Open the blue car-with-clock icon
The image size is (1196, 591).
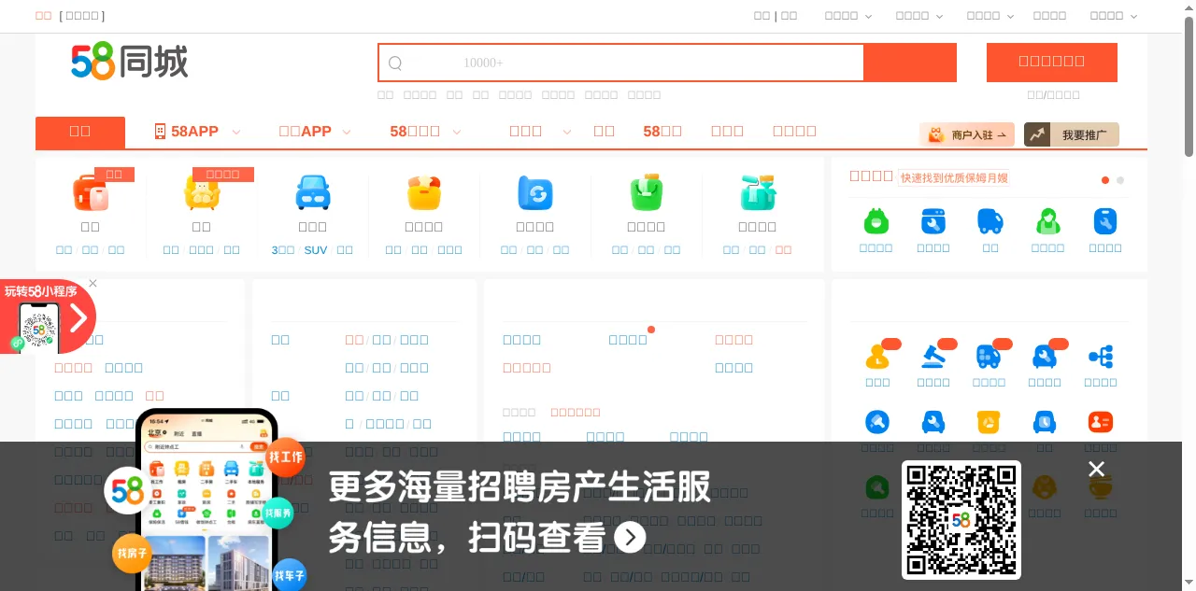1045,422
